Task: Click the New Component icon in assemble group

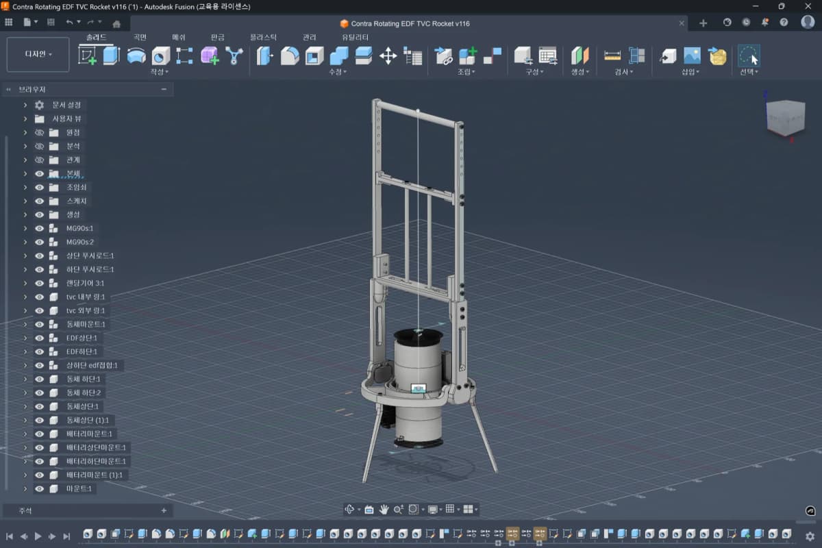Action: click(x=468, y=55)
